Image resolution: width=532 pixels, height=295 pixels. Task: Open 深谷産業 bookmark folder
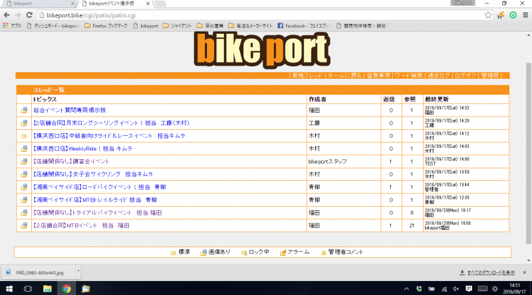pos(210,26)
